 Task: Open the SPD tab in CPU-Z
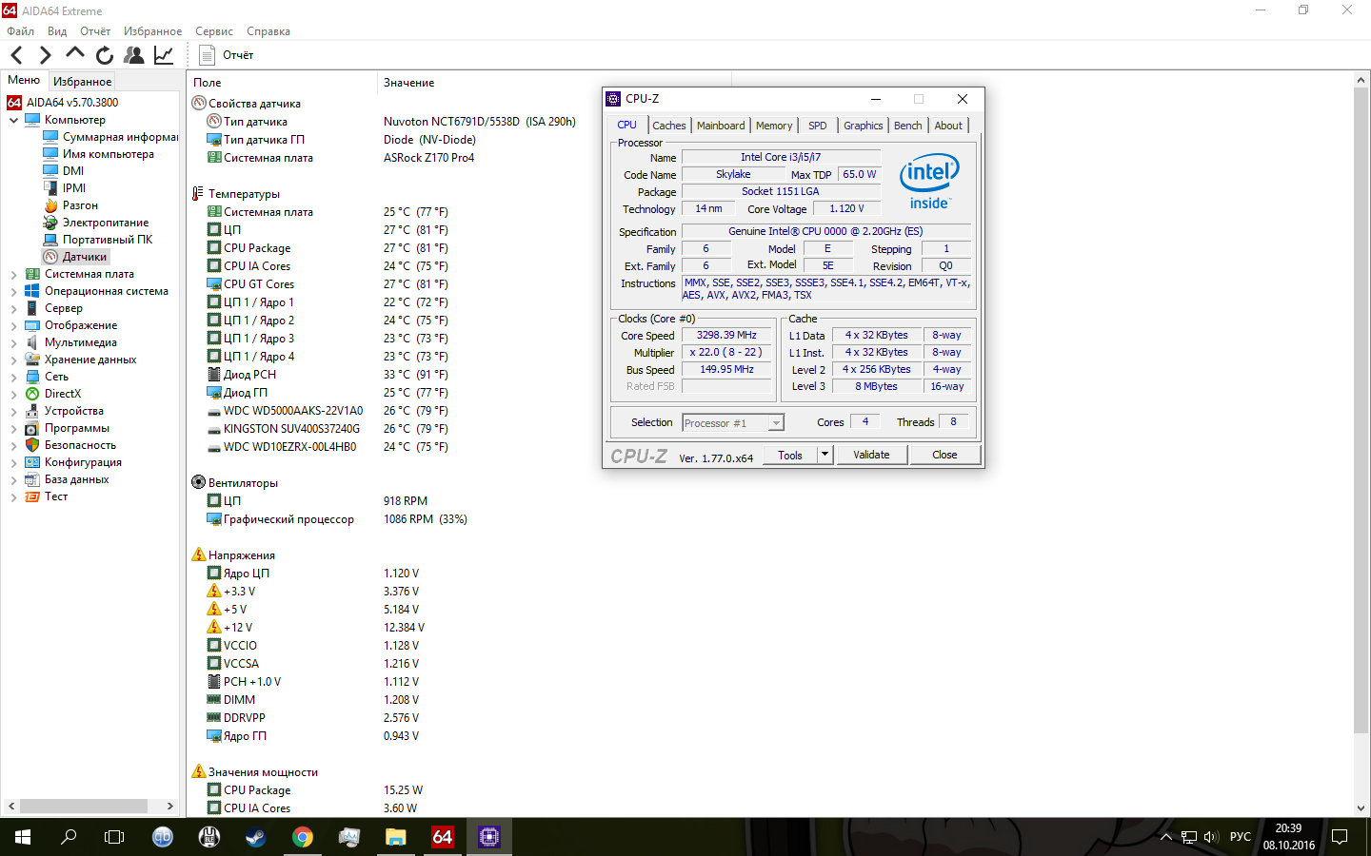(x=817, y=126)
